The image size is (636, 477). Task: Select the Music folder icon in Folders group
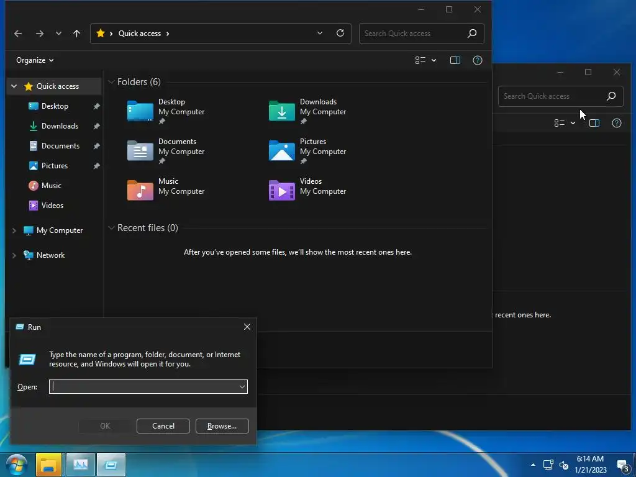(x=140, y=190)
